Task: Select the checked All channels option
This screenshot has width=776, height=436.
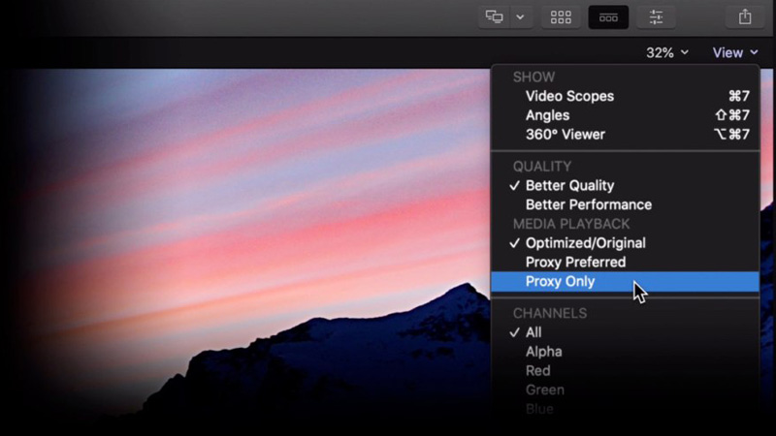Action: (x=533, y=332)
